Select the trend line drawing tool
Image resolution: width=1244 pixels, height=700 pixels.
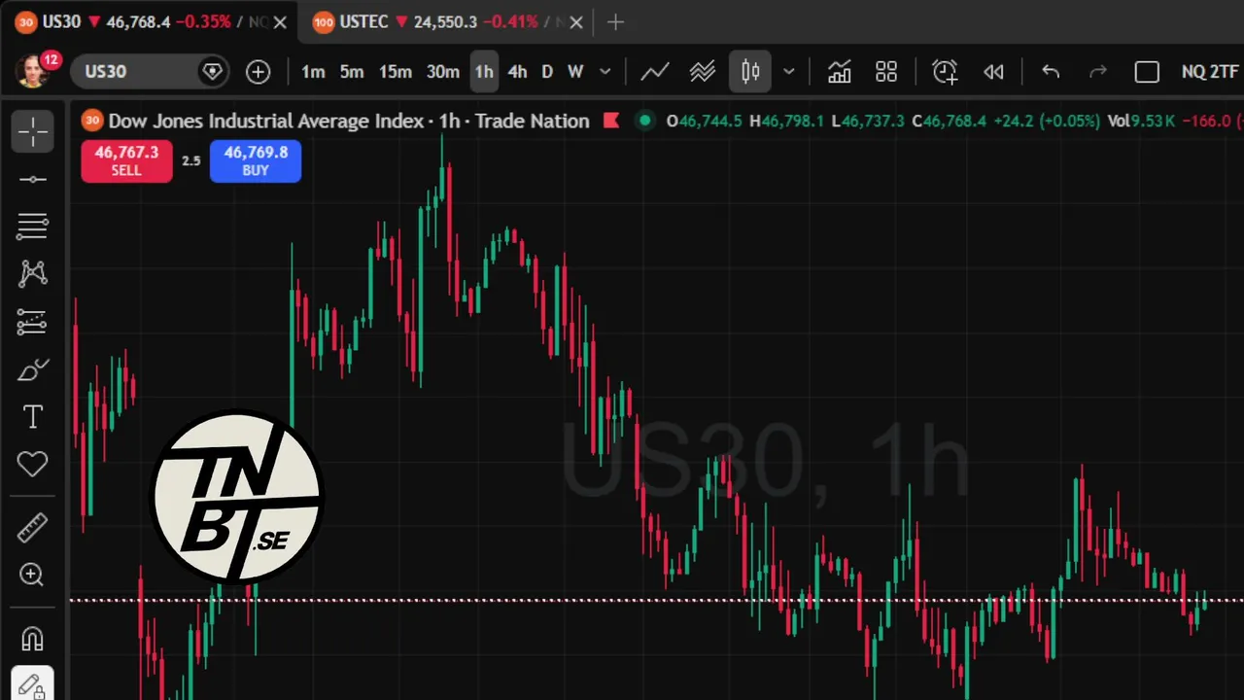32,180
